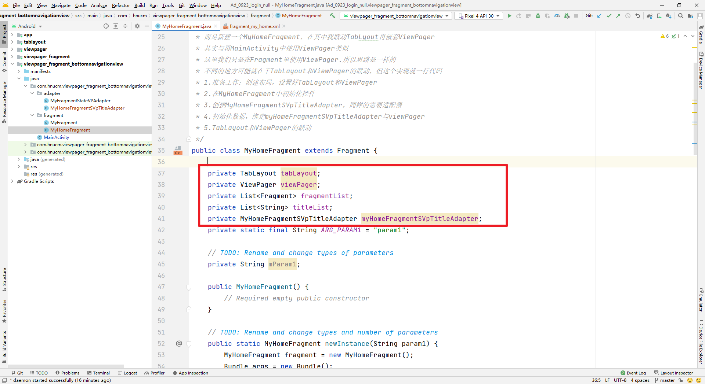This screenshot has height=384, width=705.
Task: Click the fold marker on line 47
Action: [x=189, y=287]
